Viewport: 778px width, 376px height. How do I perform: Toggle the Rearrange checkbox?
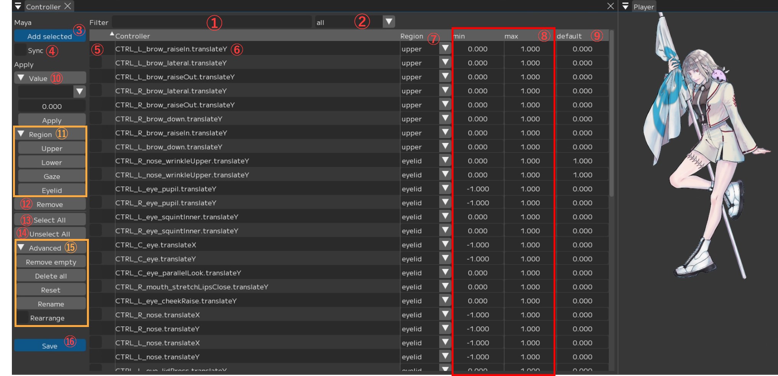point(23,318)
